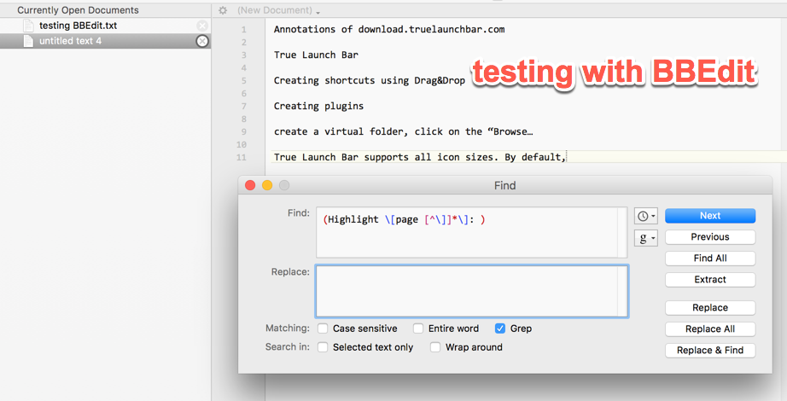Enable the Case sensitive checkbox
The width and height of the screenshot is (787, 401).
(323, 328)
